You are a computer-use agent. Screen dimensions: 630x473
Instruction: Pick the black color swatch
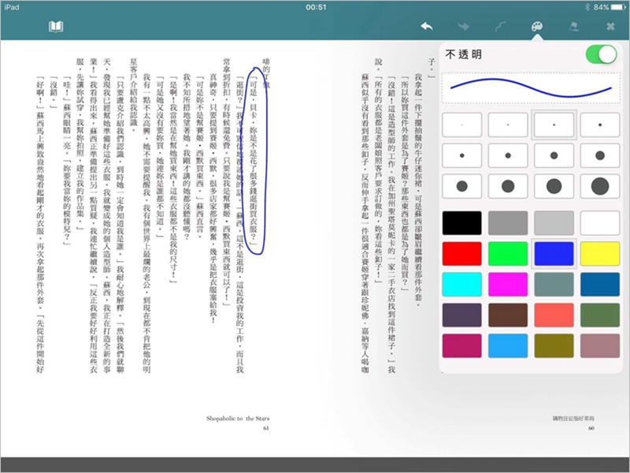[461, 223]
